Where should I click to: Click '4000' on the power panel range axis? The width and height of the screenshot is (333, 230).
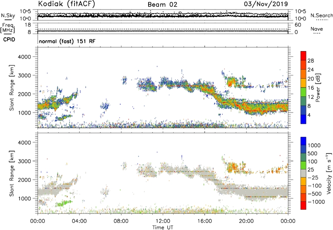click(24, 57)
